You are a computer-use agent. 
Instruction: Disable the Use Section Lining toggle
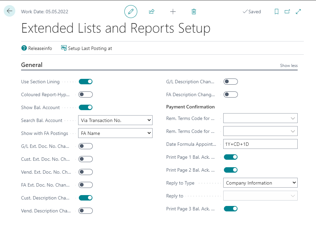coord(86,82)
